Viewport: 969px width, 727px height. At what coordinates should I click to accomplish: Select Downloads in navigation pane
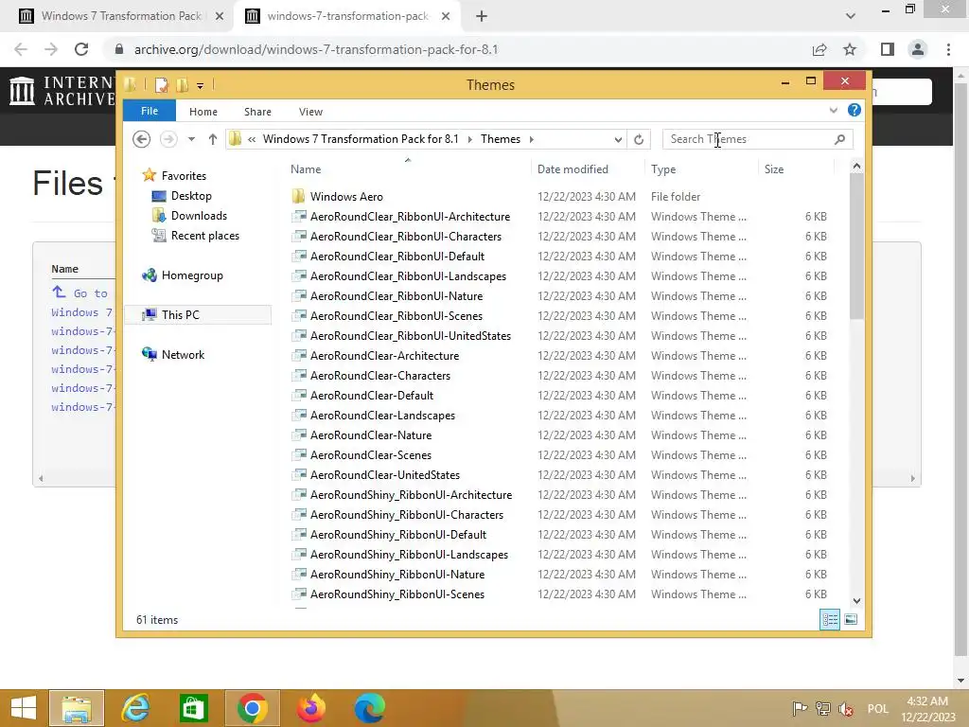click(189, 216)
